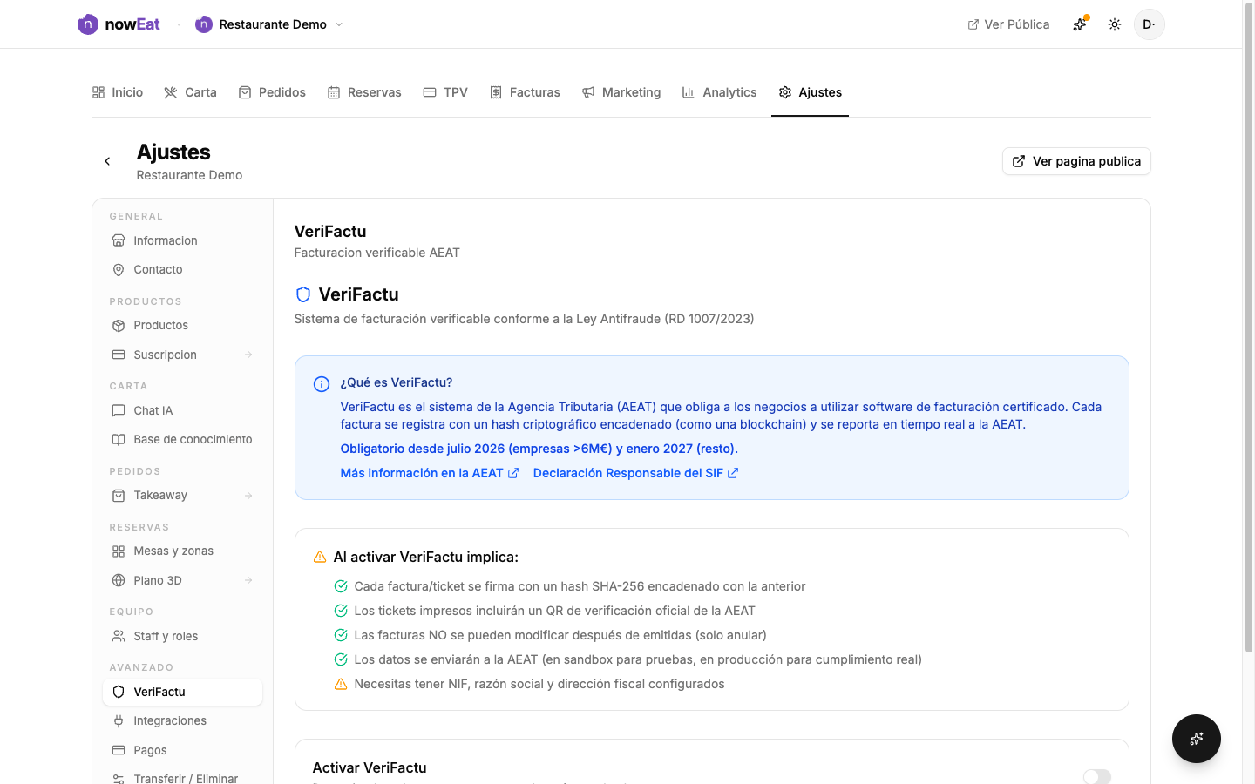Click the Productos box icon

119,326
